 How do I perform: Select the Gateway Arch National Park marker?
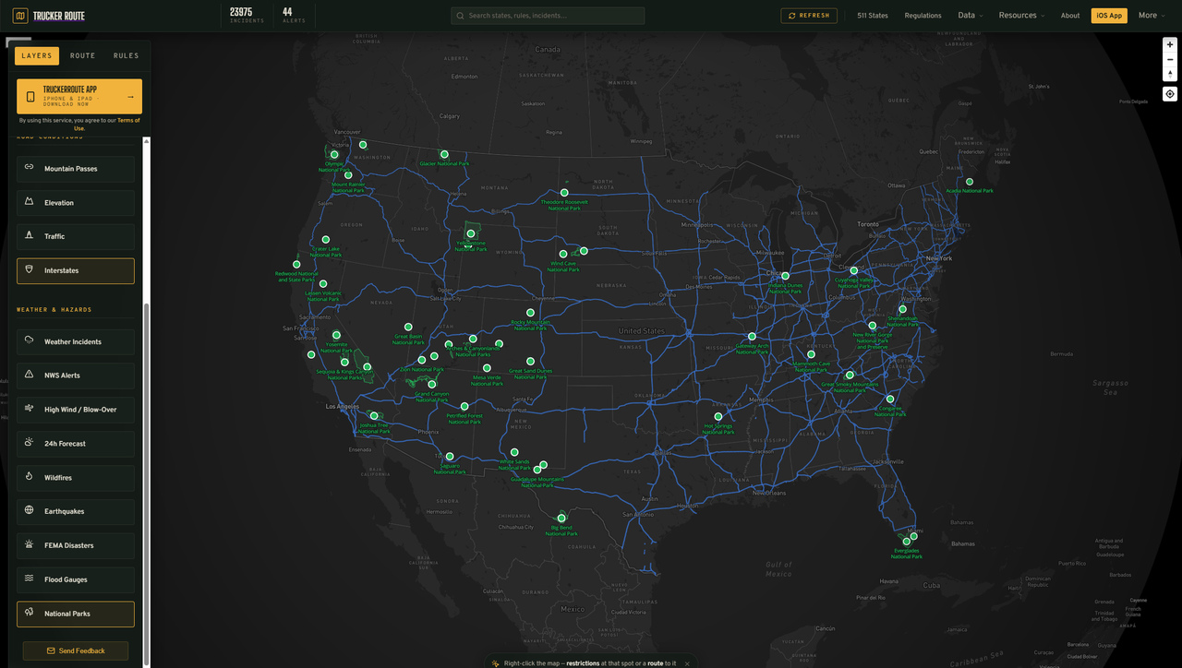753,337
